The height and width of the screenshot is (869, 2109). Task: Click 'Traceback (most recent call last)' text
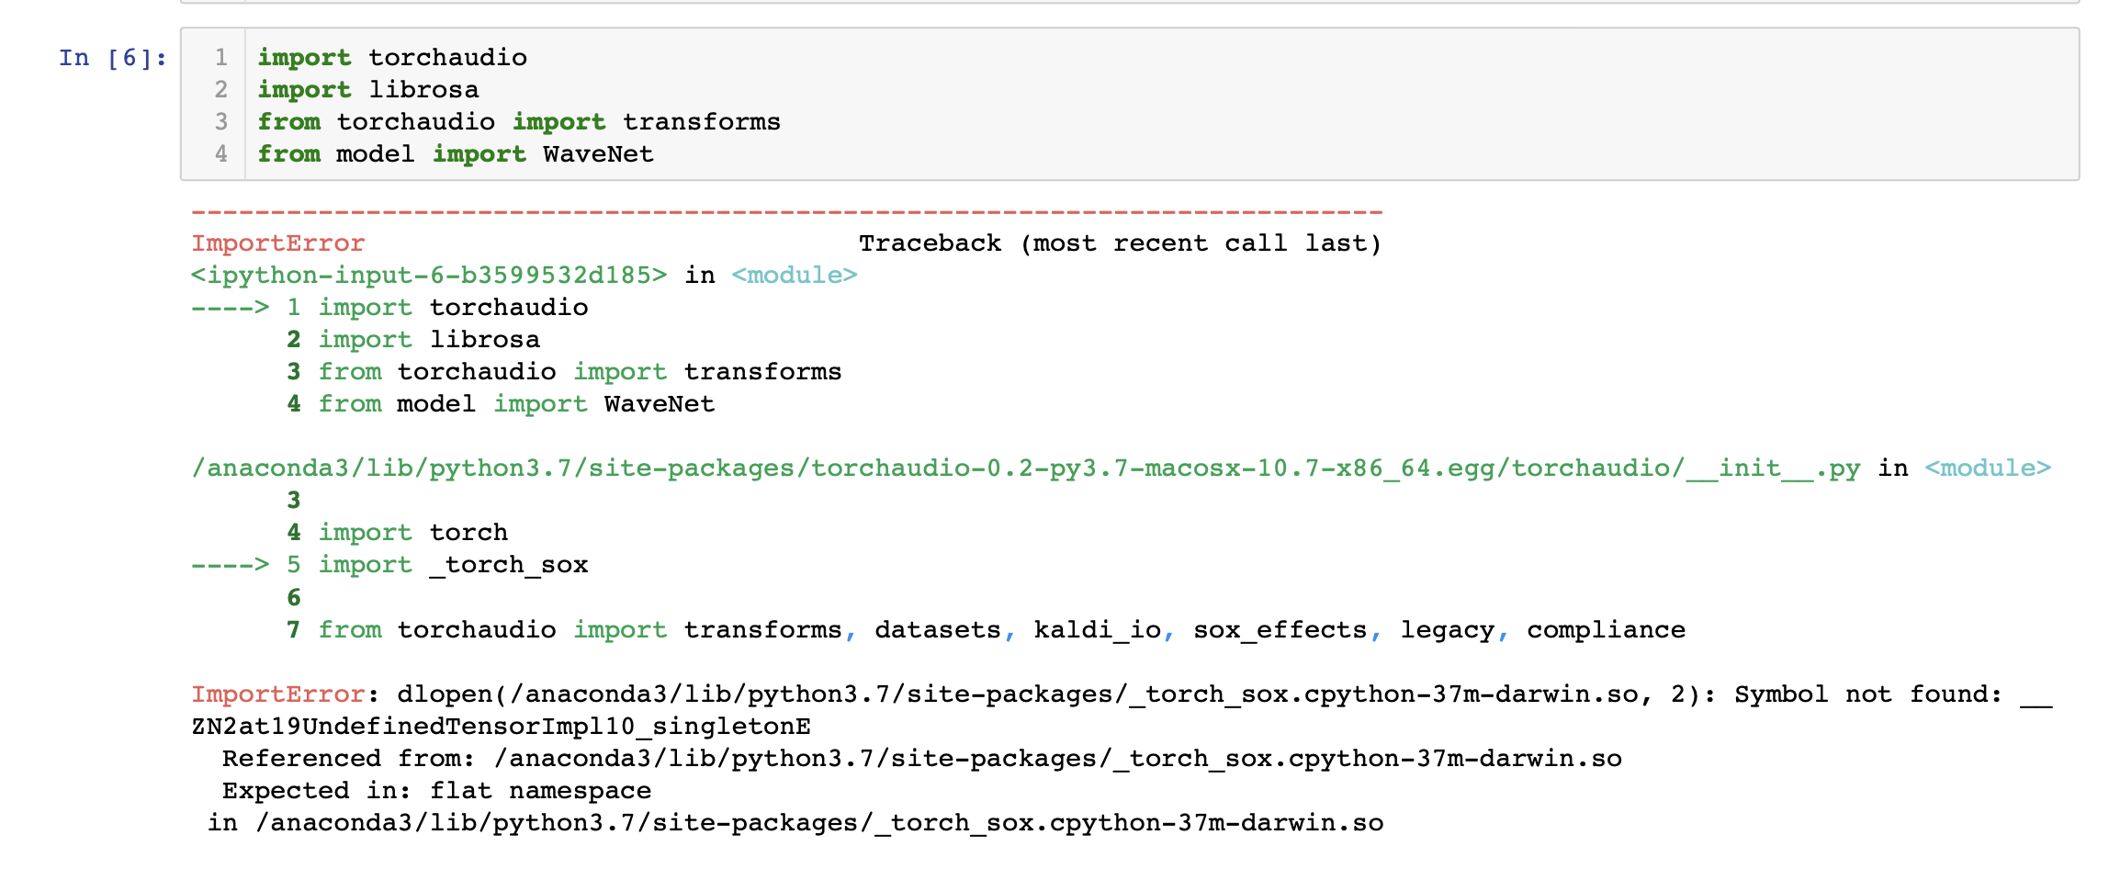[1120, 243]
